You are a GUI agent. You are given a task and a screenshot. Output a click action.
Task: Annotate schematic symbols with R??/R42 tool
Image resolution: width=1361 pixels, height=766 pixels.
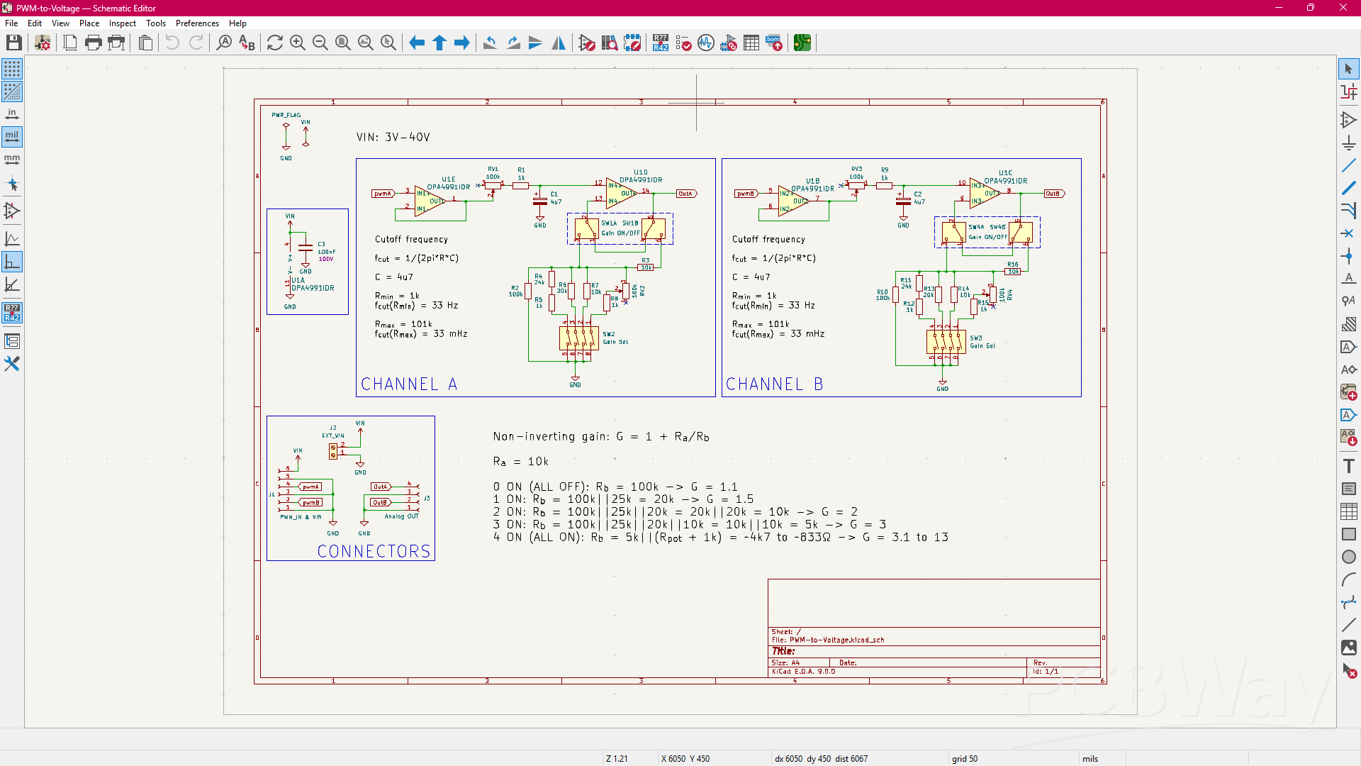pos(661,43)
